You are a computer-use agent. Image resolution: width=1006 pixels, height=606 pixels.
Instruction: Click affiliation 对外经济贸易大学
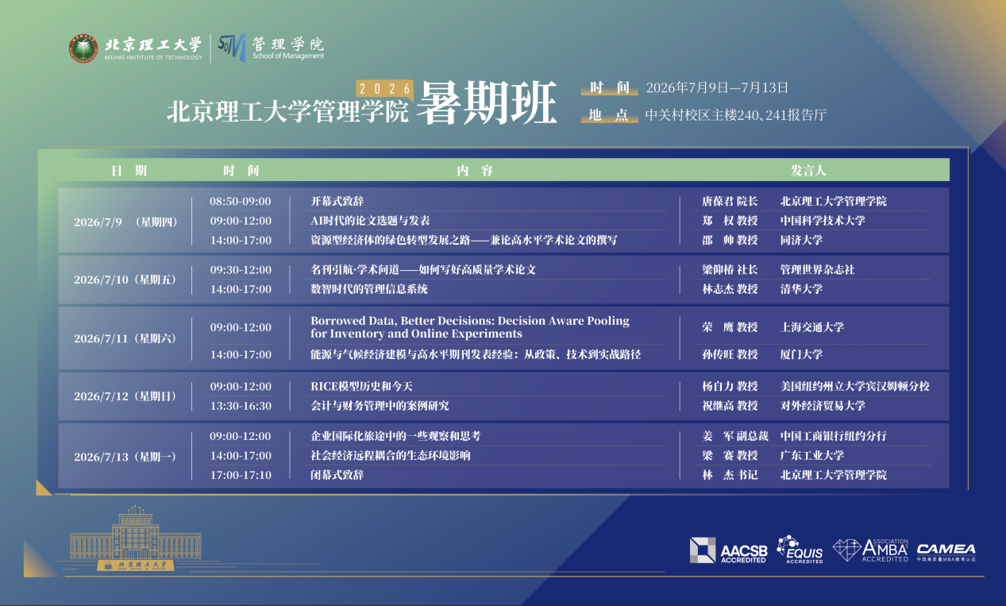pos(823,406)
